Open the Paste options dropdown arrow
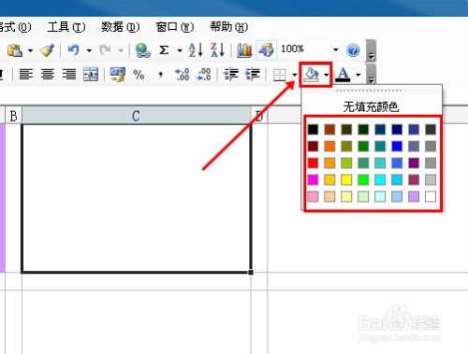The width and height of the screenshot is (468, 354). coord(30,50)
